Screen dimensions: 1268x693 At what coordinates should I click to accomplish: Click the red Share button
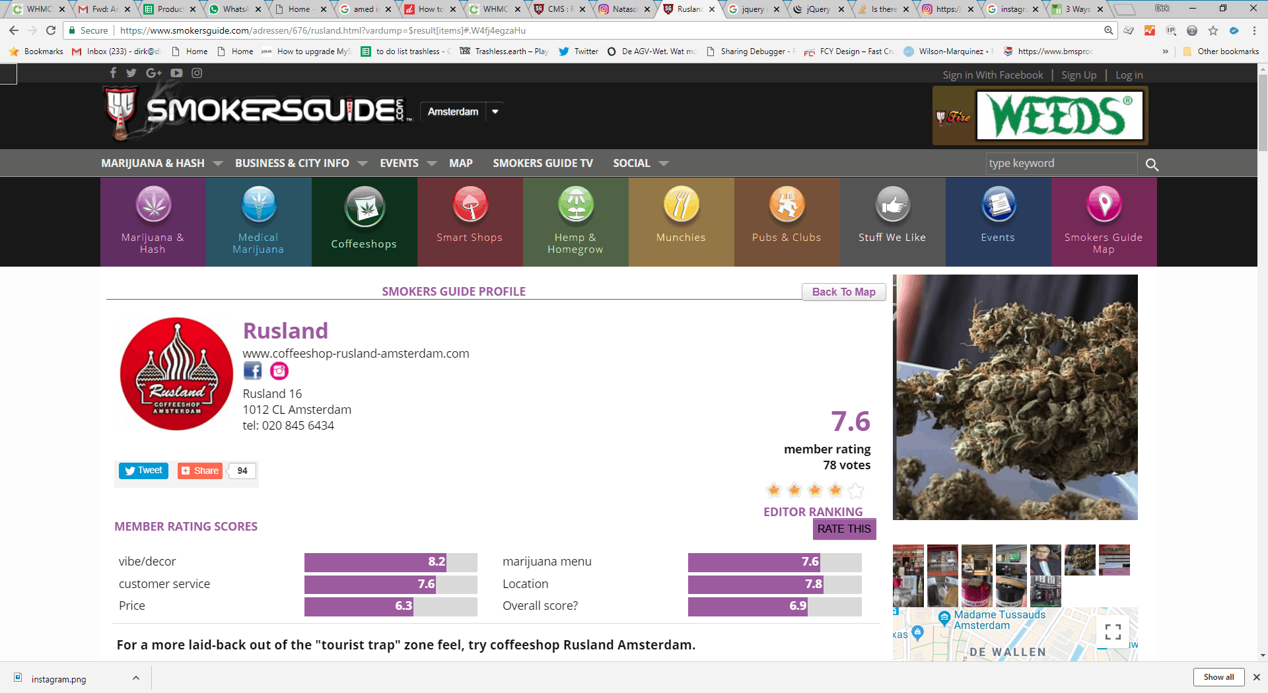(199, 471)
